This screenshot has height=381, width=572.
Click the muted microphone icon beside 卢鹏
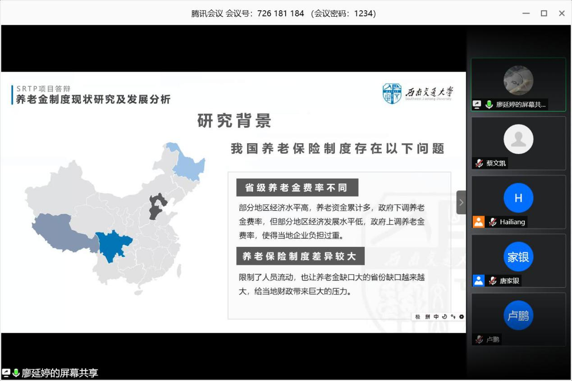(x=479, y=339)
